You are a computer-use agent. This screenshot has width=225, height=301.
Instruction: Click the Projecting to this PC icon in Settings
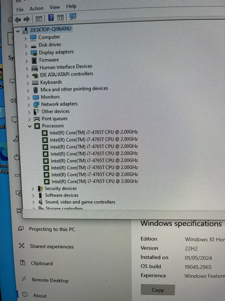[x=21, y=229]
